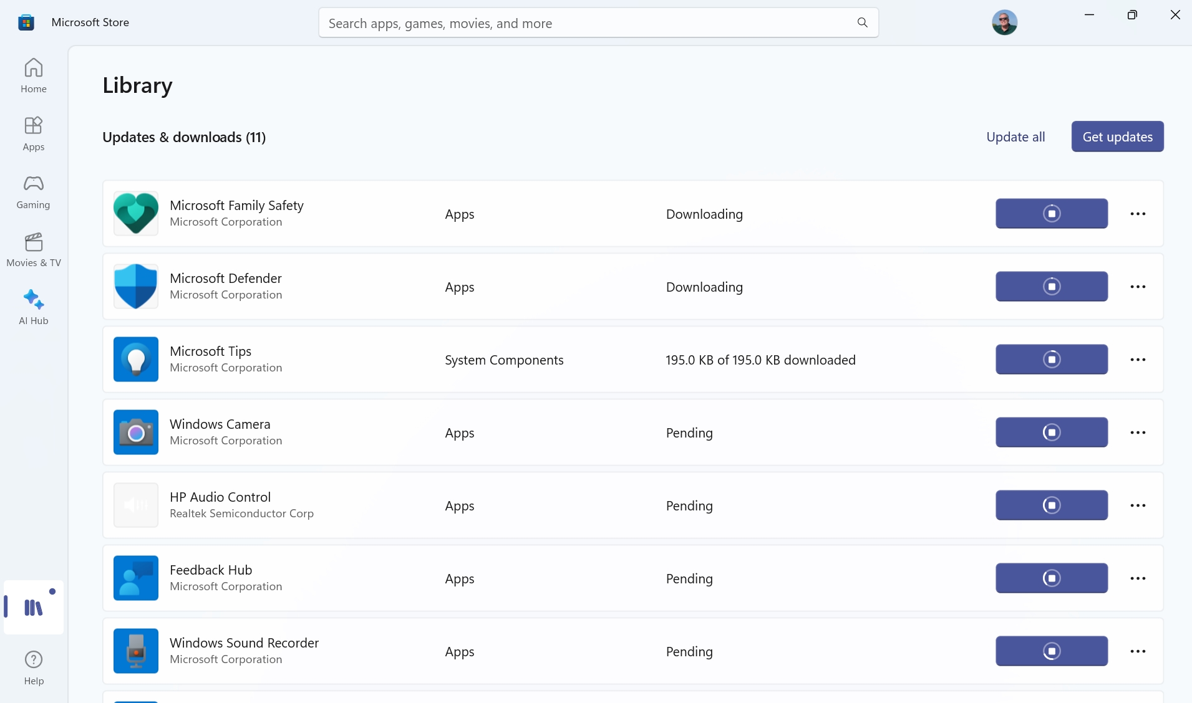This screenshot has width=1192, height=703.
Task: Open Movies & TV section
Action: tap(34, 249)
